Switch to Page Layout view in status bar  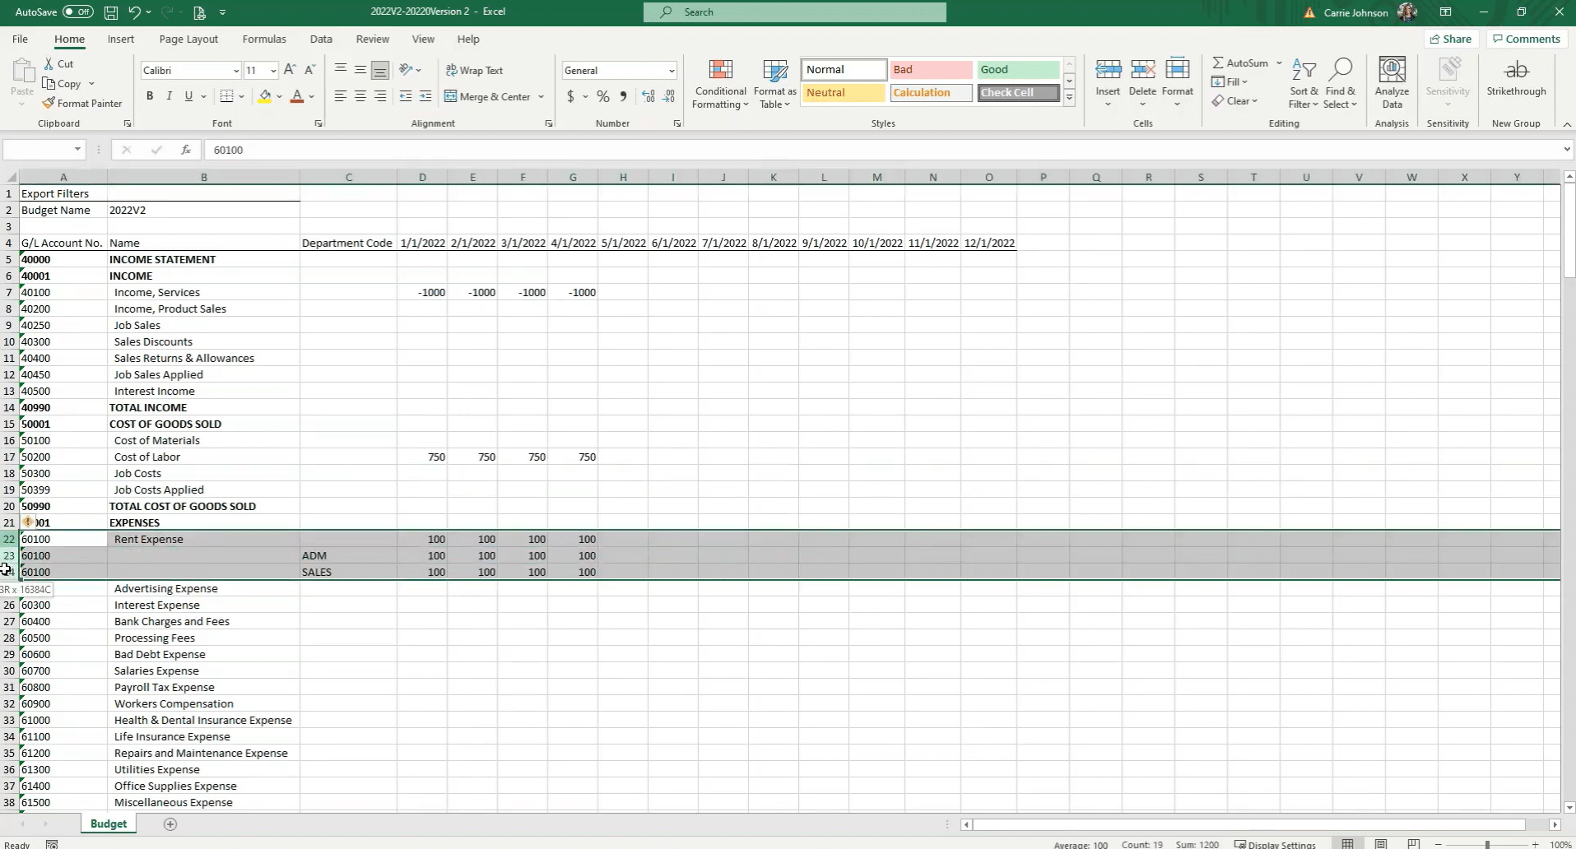click(1381, 844)
